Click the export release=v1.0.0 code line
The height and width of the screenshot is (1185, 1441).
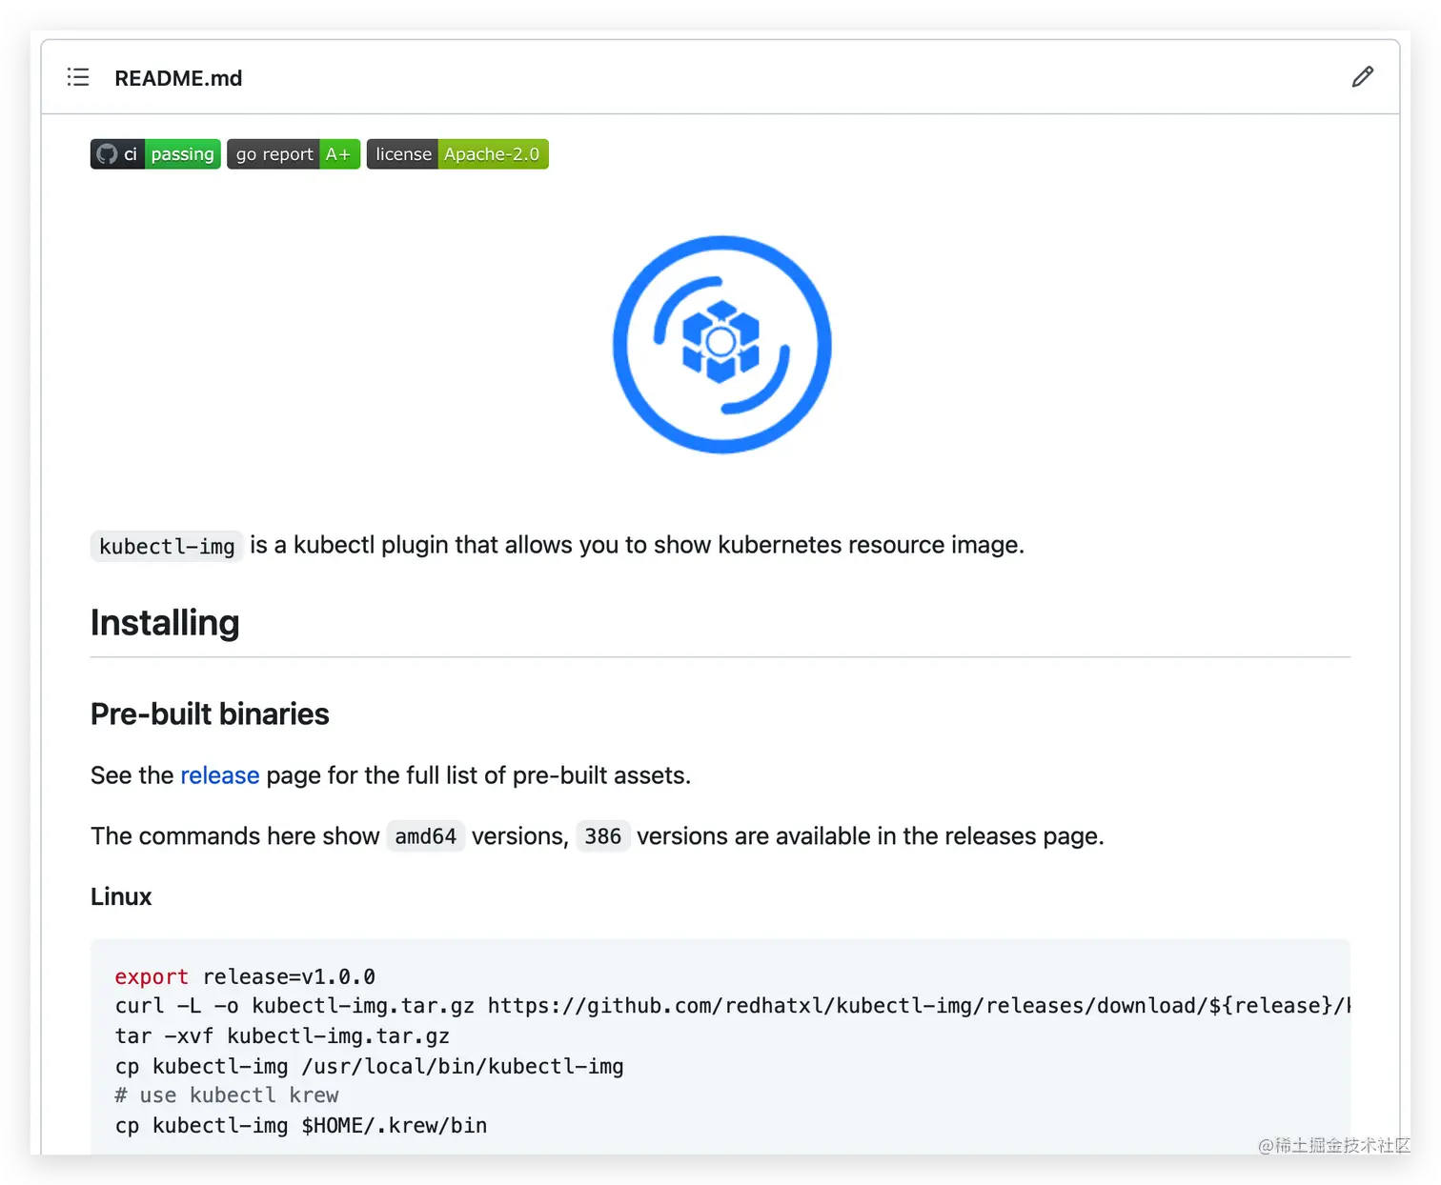point(245,976)
